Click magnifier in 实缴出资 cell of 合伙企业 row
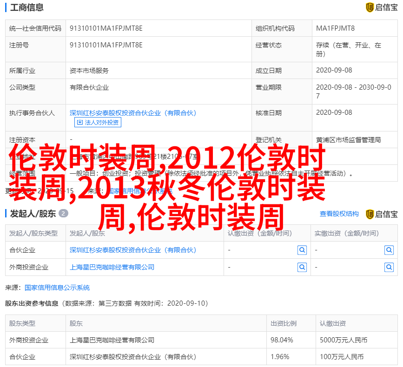 389,250
